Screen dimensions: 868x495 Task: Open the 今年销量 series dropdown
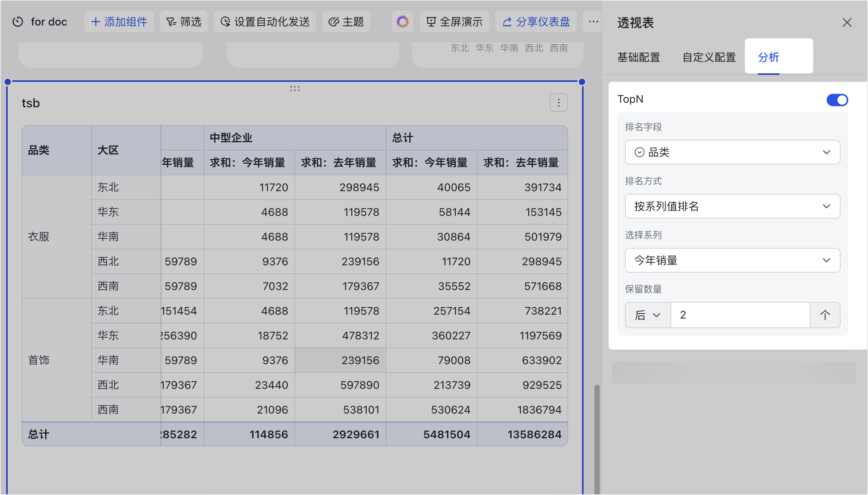tap(732, 260)
